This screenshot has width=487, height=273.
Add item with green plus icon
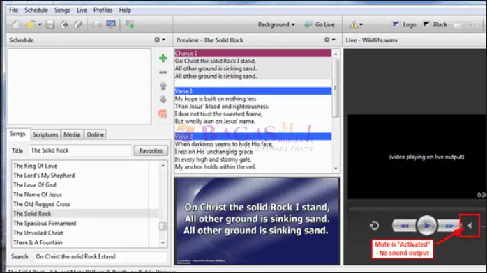pos(163,58)
